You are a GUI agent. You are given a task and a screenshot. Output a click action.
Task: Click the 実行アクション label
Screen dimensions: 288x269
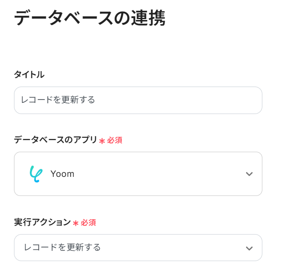click(42, 222)
